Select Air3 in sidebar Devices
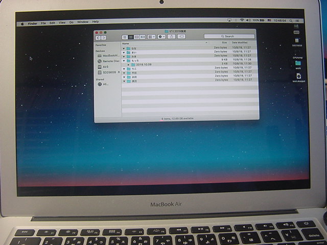The image size is (327, 245). point(103,67)
